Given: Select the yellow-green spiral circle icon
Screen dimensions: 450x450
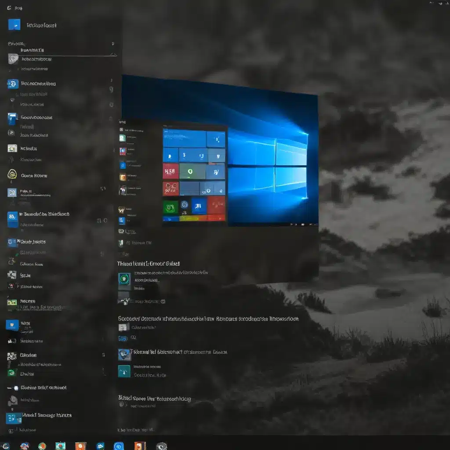Looking at the screenshot, I should pyautogui.click(x=12, y=174).
